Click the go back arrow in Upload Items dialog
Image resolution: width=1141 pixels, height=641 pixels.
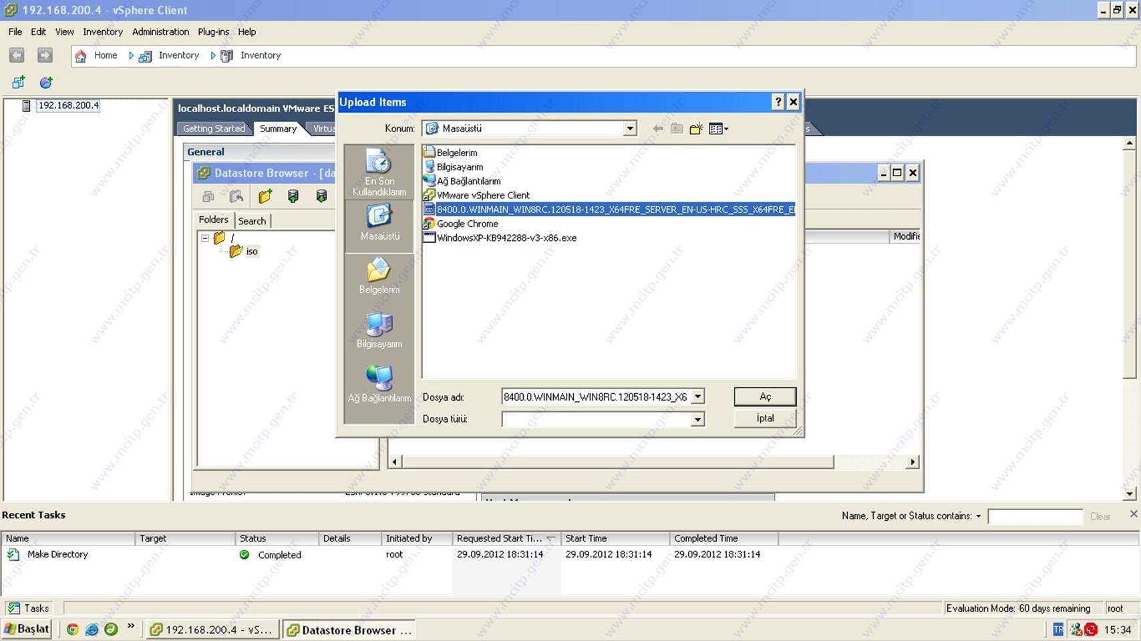point(658,129)
